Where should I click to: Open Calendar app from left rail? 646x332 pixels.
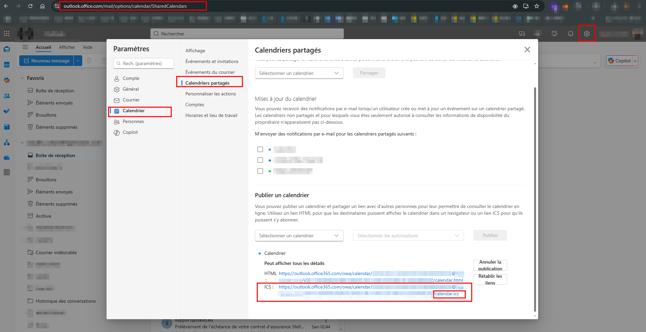pyautogui.click(x=7, y=65)
